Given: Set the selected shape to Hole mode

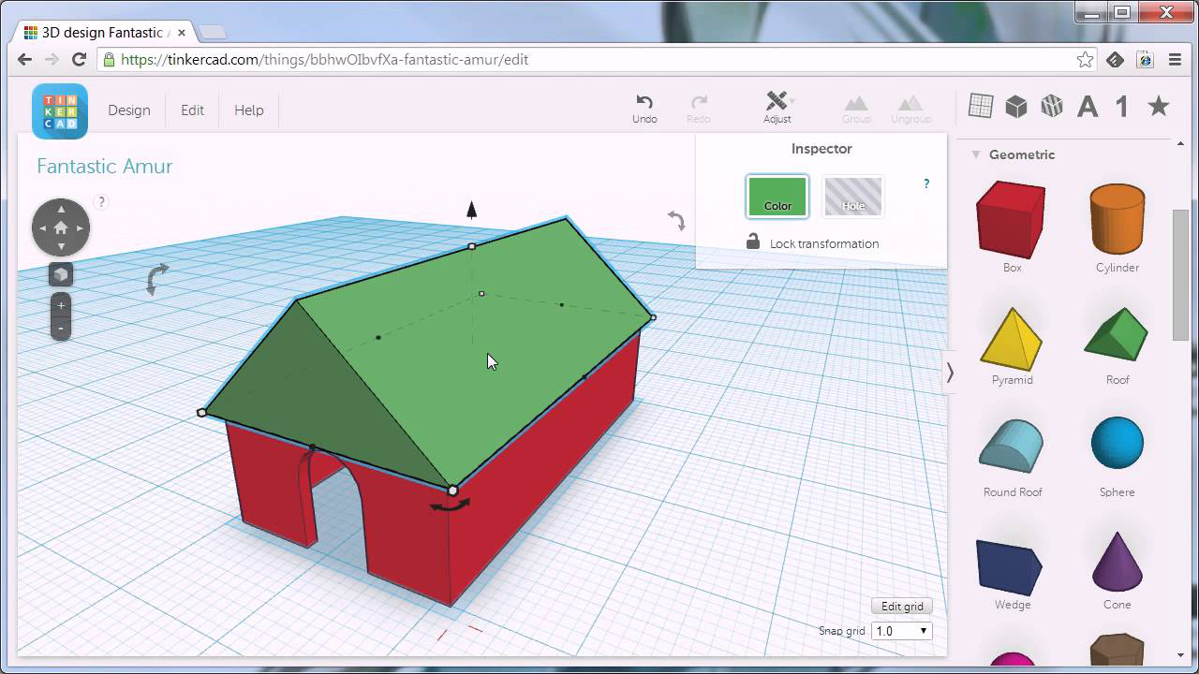Looking at the screenshot, I should [x=852, y=197].
